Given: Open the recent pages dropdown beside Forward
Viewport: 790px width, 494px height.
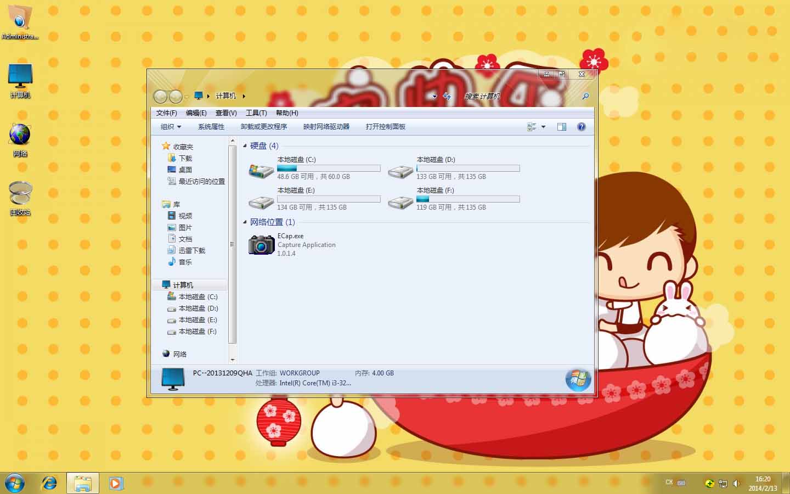Looking at the screenshot, I should click(x=187, y=97).
